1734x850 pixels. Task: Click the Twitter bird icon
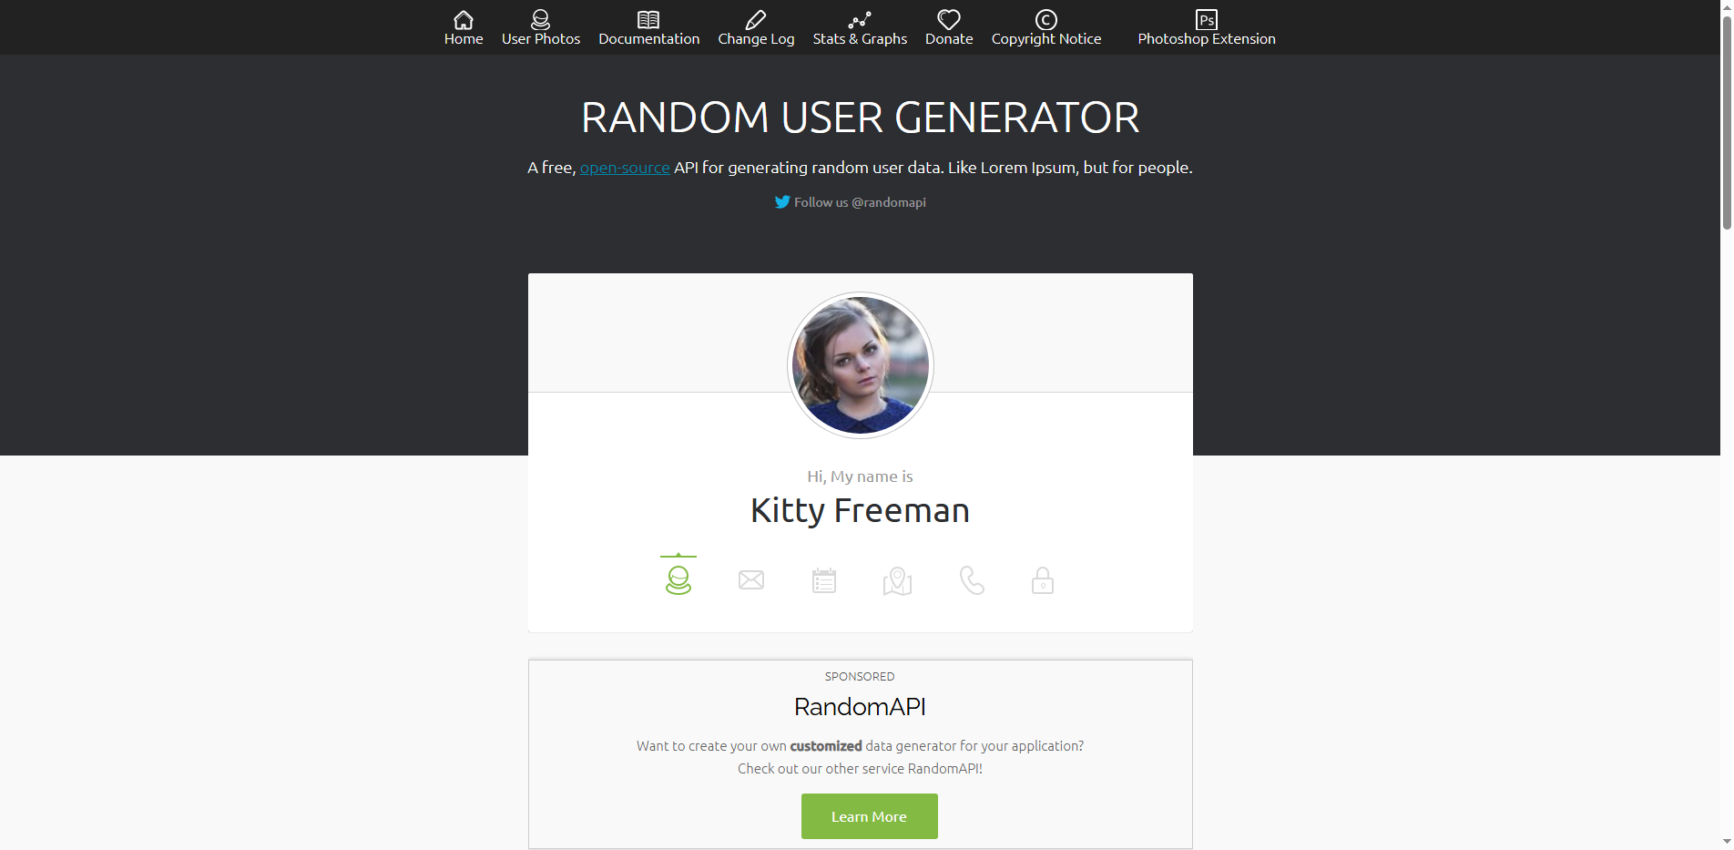pos(781,201)
